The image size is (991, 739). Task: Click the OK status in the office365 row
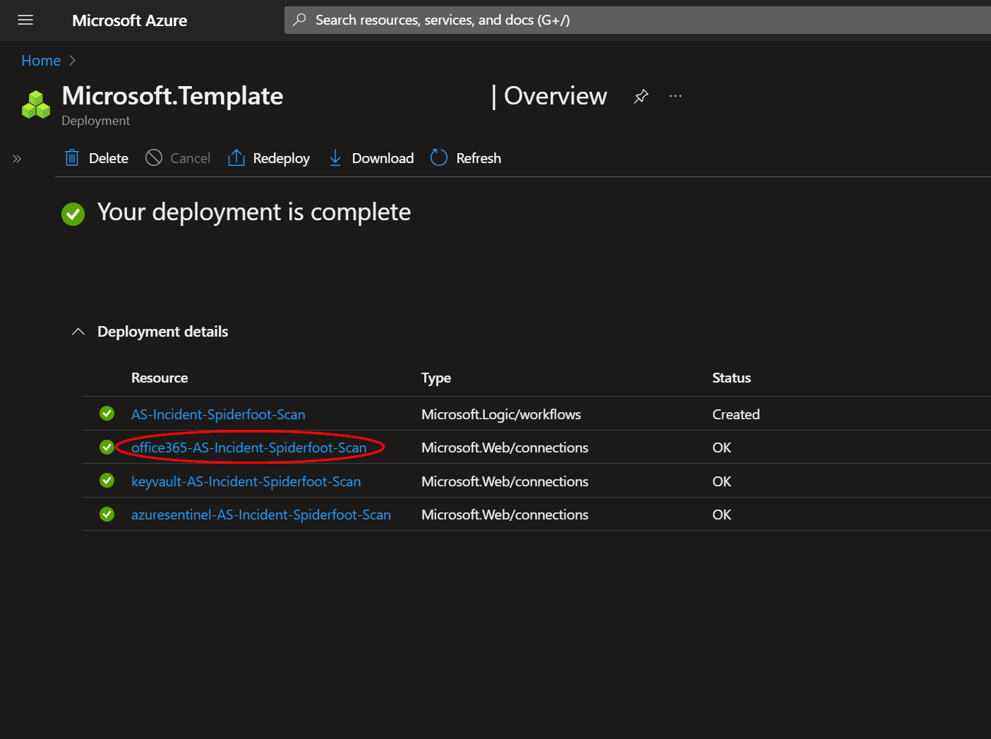[721, 447]
